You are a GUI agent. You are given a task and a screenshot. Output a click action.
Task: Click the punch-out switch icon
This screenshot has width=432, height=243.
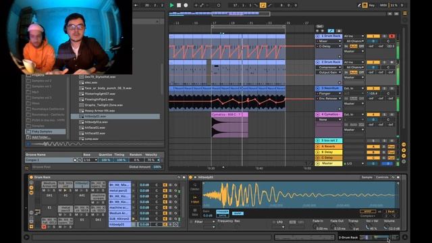[x=269, y=5]
